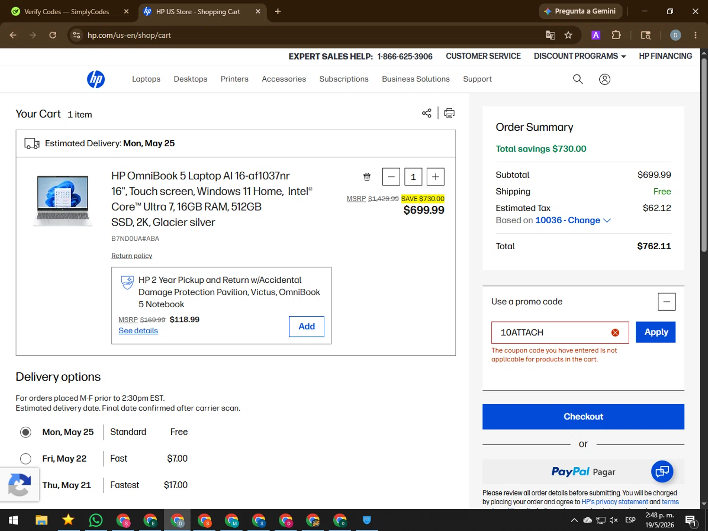Open WhatsApp from the taskbar
This screenshot has width=708, height=531.
click(x=96, y=520)
